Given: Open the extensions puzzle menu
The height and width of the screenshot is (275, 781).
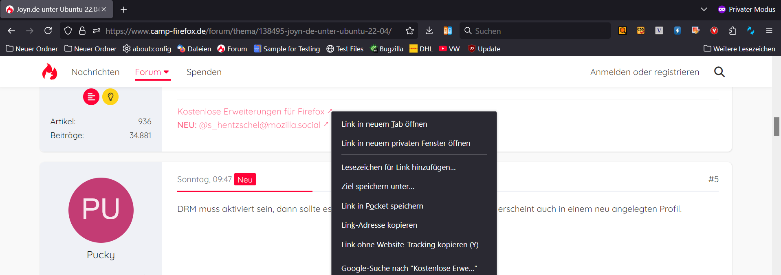Looking at the screenshot, I should [x=733, y=31].
